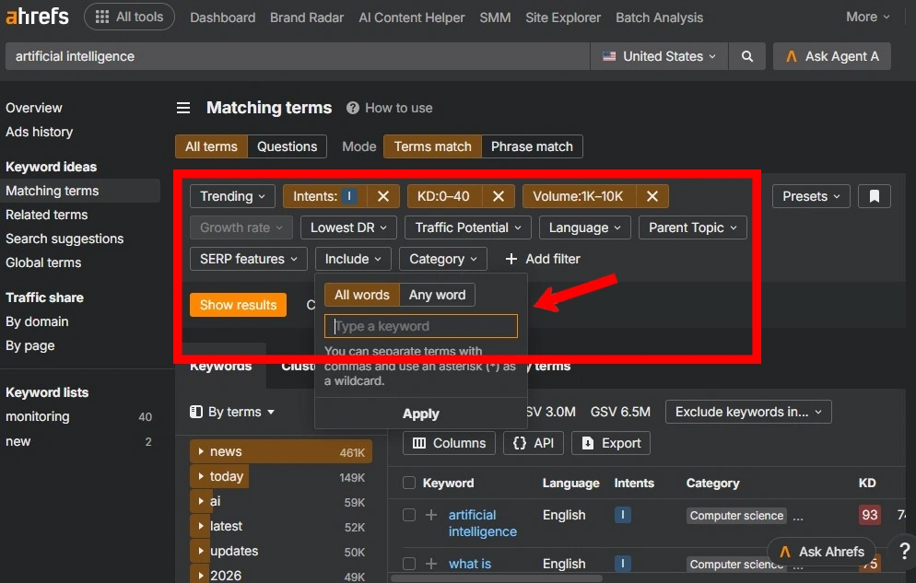This screenshot has height=583, width=916.
Task: Click the question mark help icon
Action: click(x=904, y=551)
